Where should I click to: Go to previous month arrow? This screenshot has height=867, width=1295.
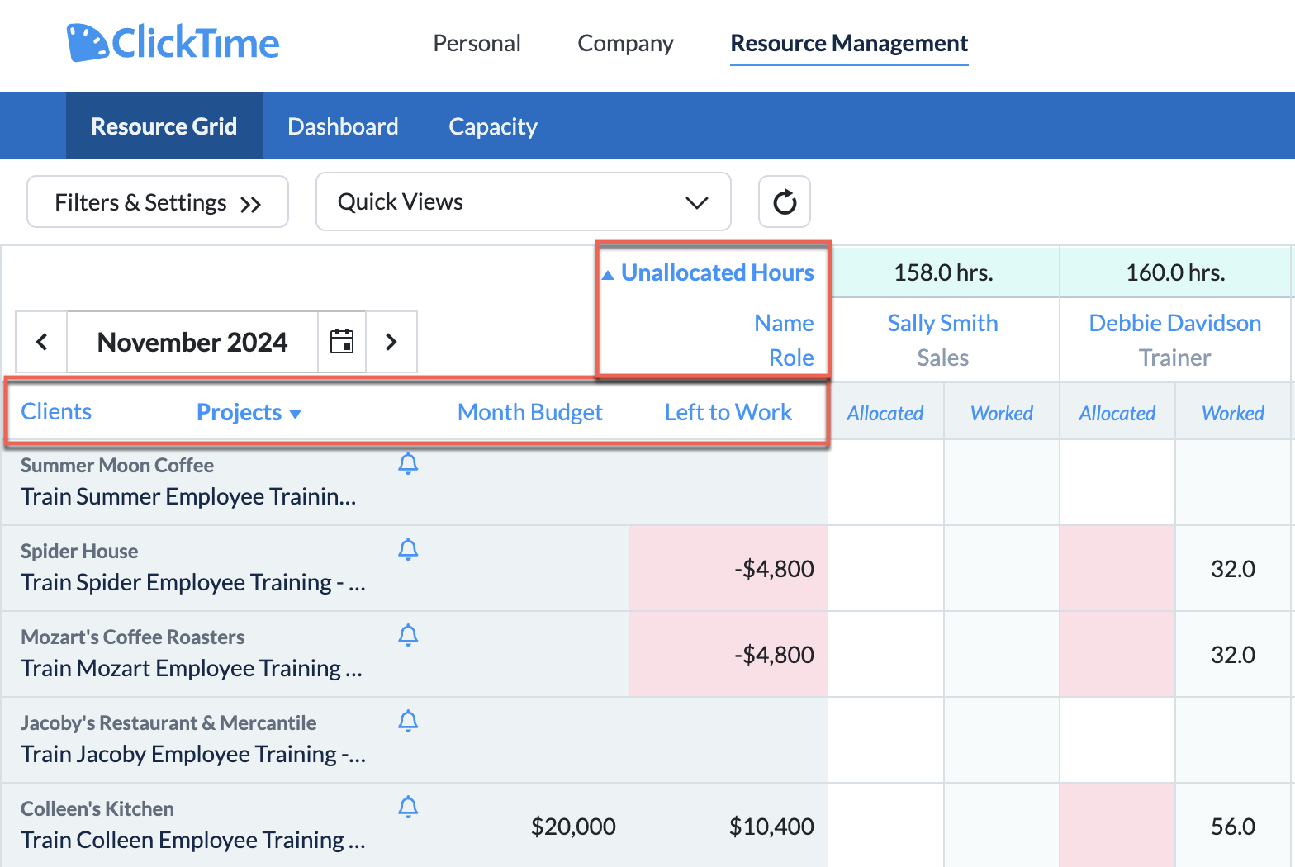tap(41, 341)
